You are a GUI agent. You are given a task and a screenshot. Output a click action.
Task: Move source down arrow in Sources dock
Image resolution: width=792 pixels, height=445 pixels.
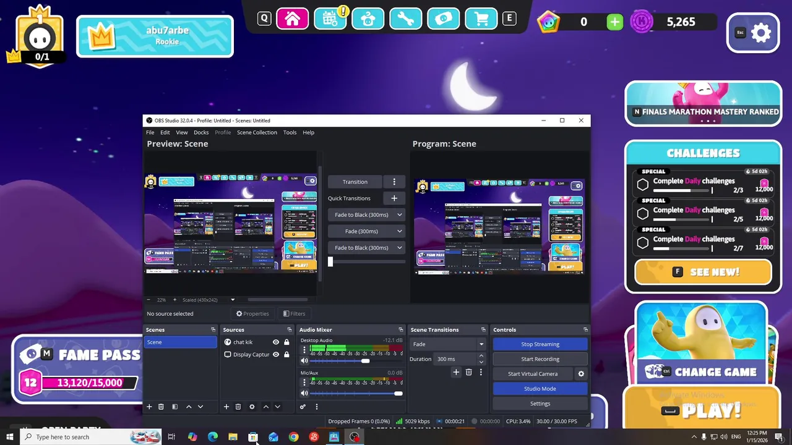pyautogui.click(x=277, y=407)
